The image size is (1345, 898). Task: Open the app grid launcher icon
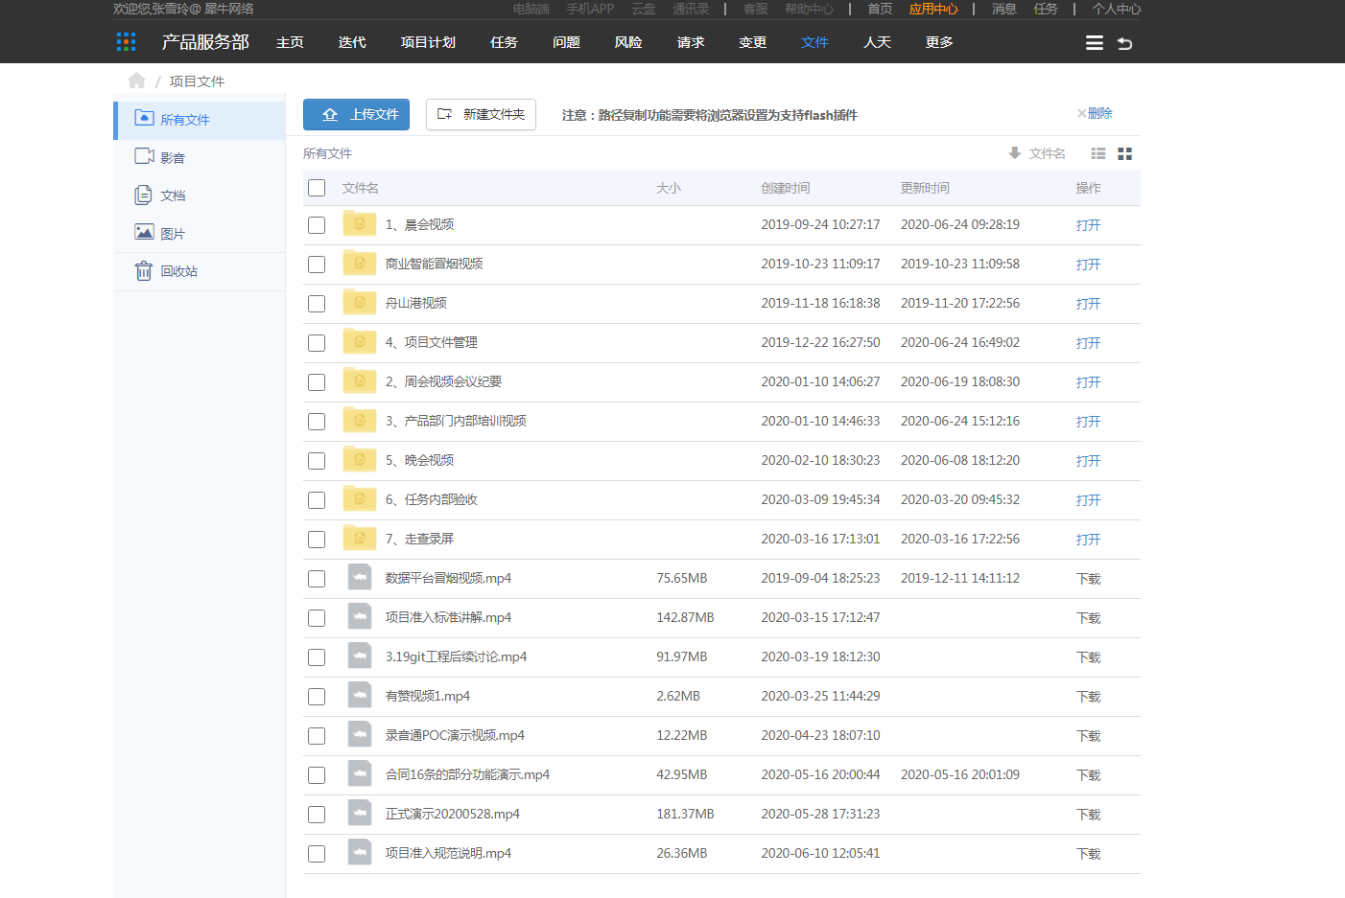pyautogui.click(x=126, y=42)
